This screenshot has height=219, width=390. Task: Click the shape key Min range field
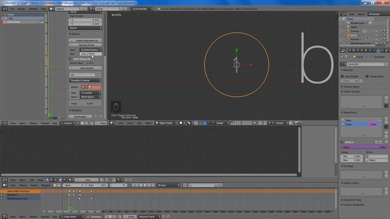352,156
